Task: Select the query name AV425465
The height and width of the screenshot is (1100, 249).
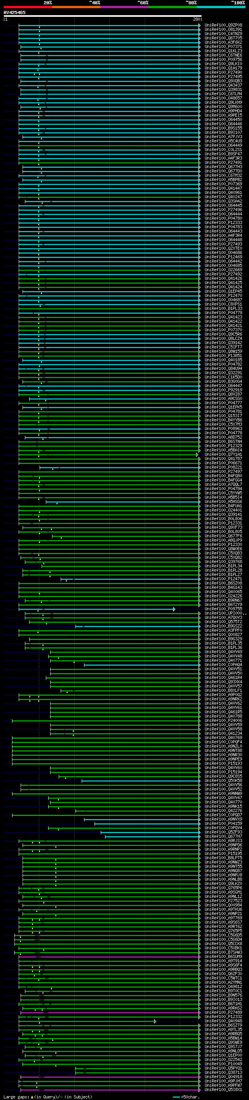Action: click(14, 12)
